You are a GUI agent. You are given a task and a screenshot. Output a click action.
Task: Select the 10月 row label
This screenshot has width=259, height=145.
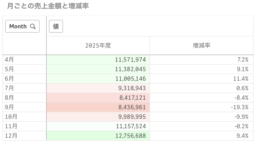[11, 117]
